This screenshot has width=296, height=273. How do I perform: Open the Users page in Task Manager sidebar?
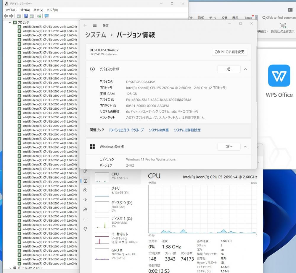pos(85,209)
